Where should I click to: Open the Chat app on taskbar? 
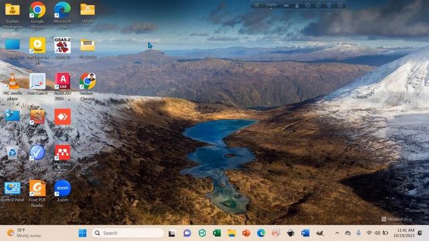coord(187,233)
